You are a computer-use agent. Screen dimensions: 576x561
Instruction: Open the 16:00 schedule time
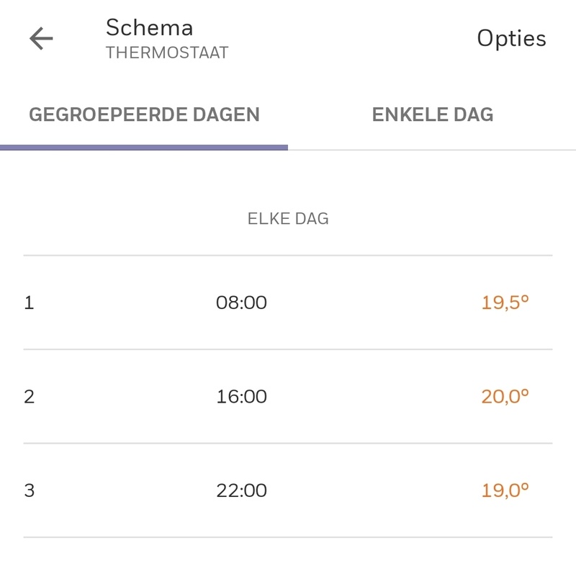(x=241, y=397)
